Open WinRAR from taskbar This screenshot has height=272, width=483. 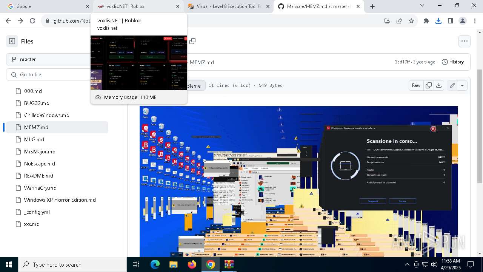[x=229, y=264]
